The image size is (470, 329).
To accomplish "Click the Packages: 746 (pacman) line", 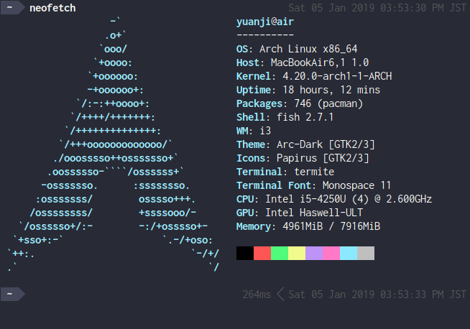I will point(300,103).
